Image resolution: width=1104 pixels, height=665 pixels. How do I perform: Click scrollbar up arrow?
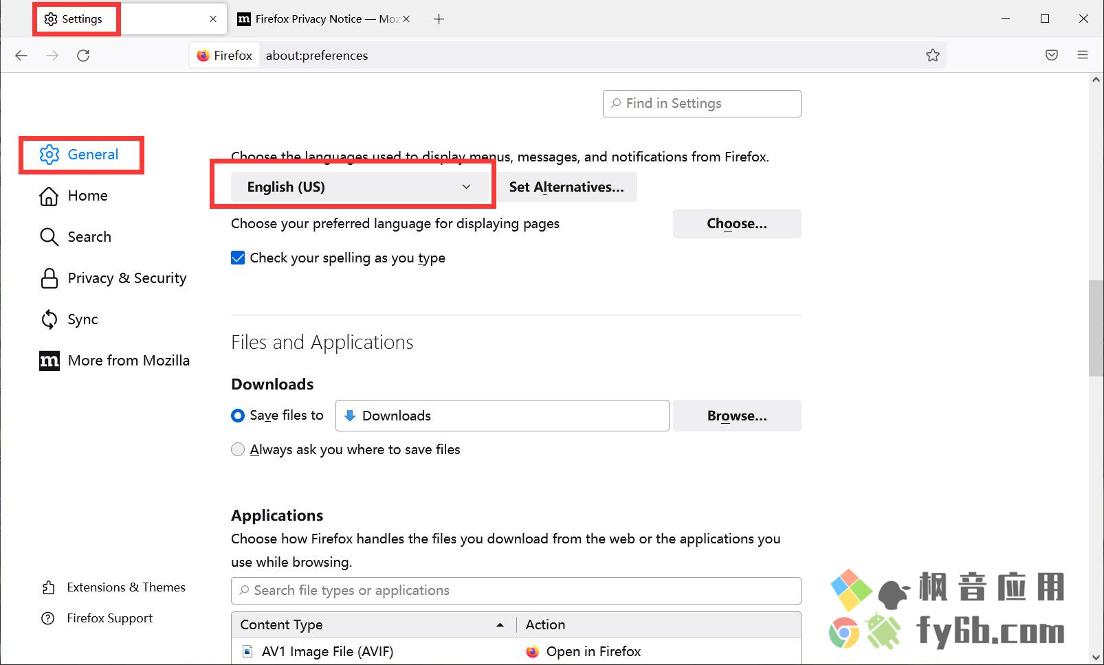pos(1096,80)
